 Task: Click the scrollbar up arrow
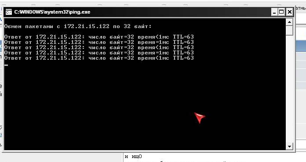pyautogui.click(x=289, y=22)
